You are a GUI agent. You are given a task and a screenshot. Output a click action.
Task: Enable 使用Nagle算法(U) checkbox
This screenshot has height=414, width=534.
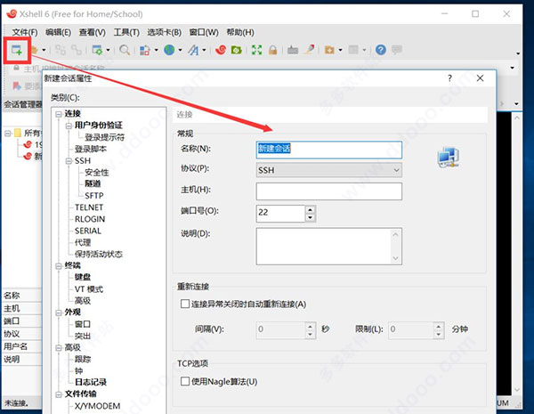click(185, 381)
